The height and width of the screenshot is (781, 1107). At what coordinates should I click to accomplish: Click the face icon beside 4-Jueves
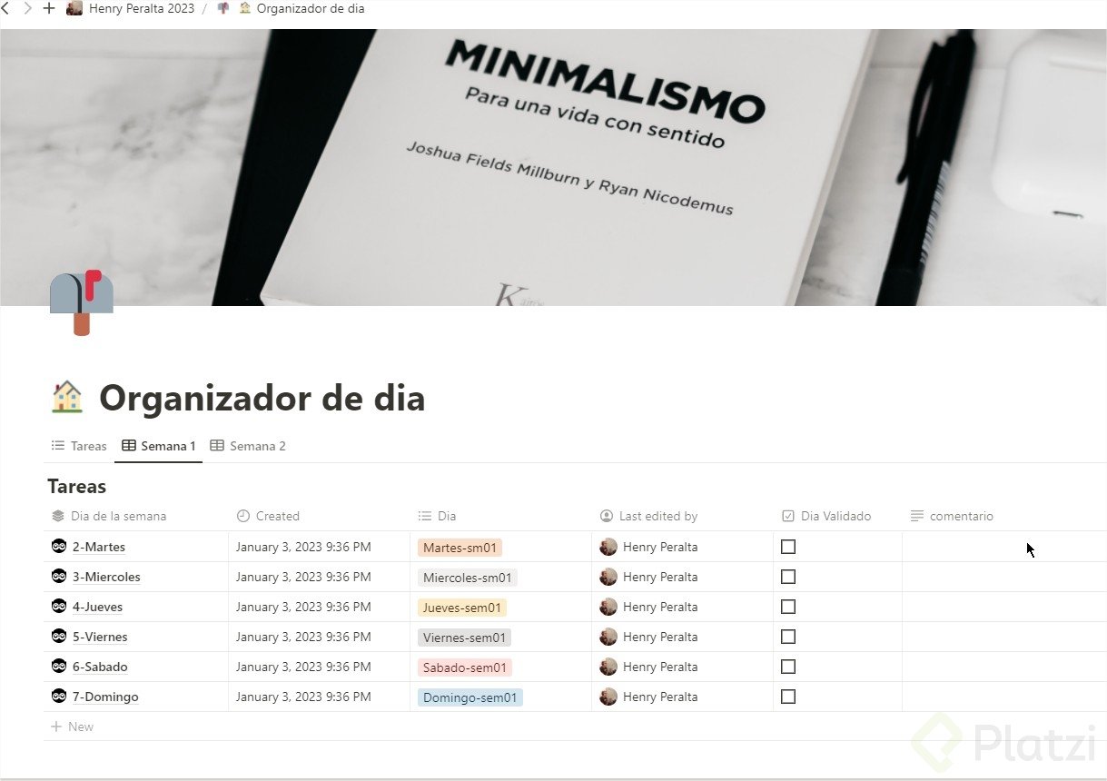pyautogui.click(x=59, y=607)
